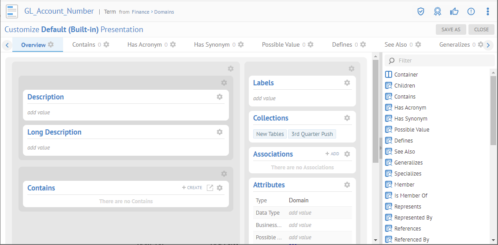Open Contains widget in new window icon
The height and width of the screenshot is (245, 498).
pyautogui.click(x=210, y=188)
